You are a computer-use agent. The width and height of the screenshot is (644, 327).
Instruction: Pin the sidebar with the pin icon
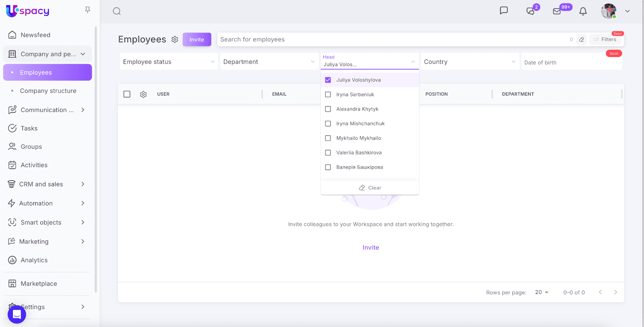tap(87, 10)
